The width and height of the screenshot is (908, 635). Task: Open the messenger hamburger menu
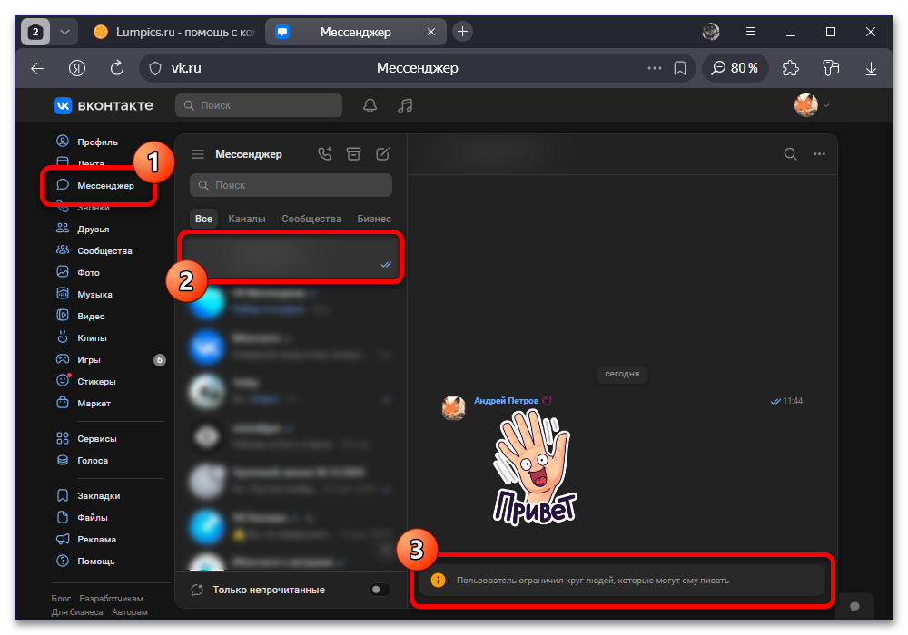coord(198,154)
